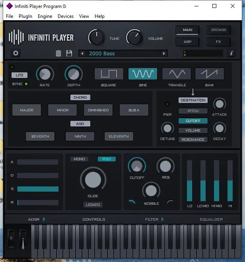Select the Sine waveform icon
Viewport: 245px width, 262px height.
[x=143, y=74]
